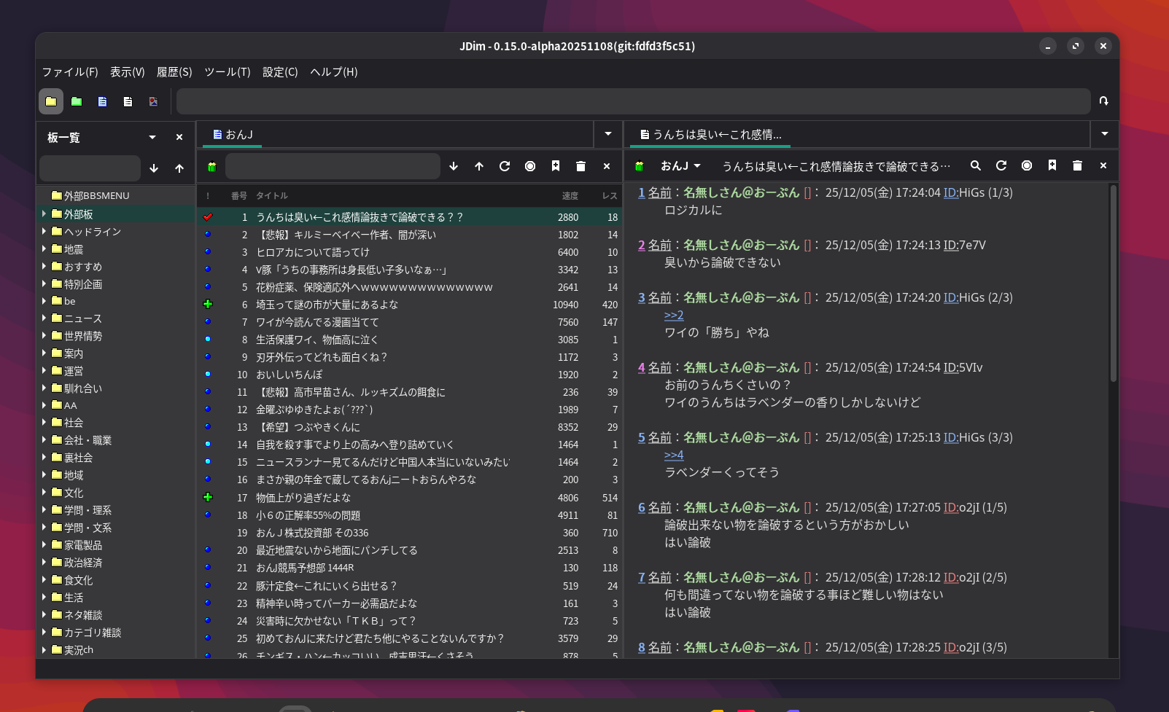The width and height of the screenshot is (1169, 712).
Task: Toggle the green favorites folder view
Action: pos(77,102)
